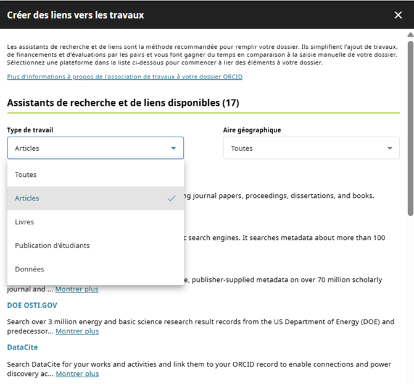Open the ORCID 'Plus d'informations' link
Image resolution: width=414 pixels, height=384 pixels.
(x=125, y=77)
